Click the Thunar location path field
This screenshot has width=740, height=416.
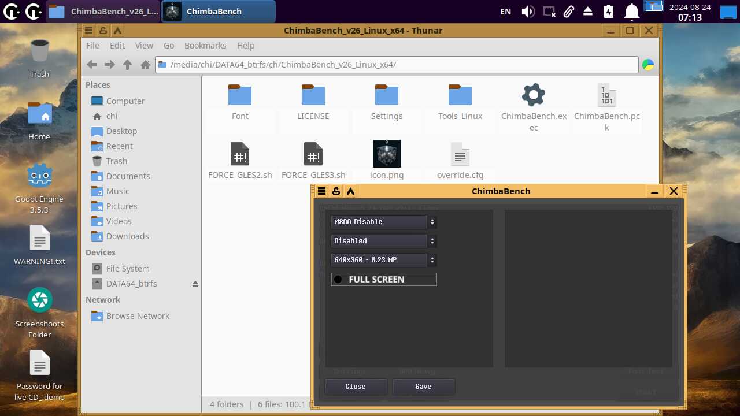397,65
